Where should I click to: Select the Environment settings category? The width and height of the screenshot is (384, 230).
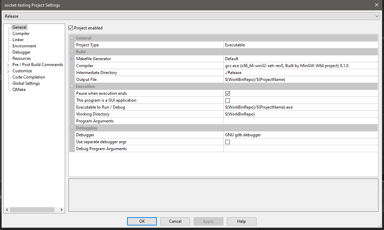tap(24, 46)
